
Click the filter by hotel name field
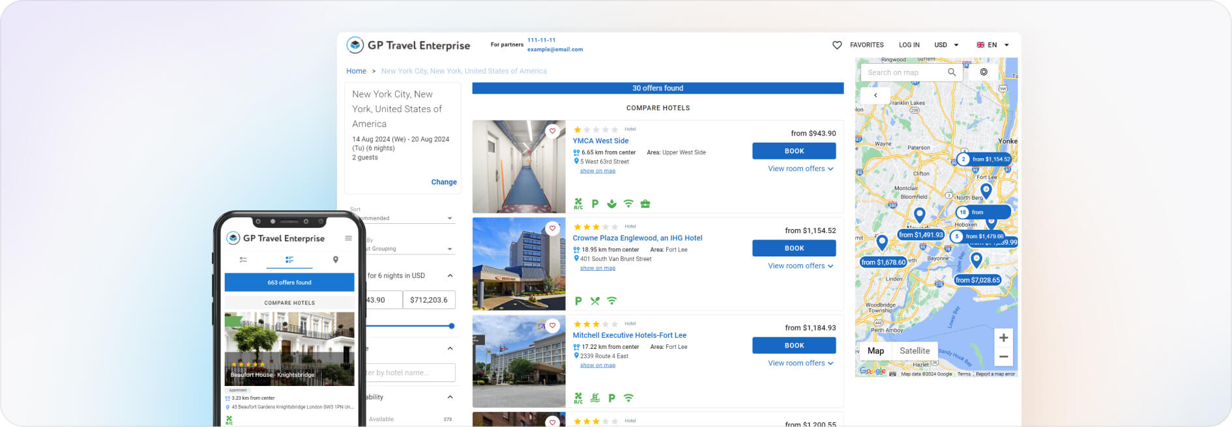tap(409, 372)
